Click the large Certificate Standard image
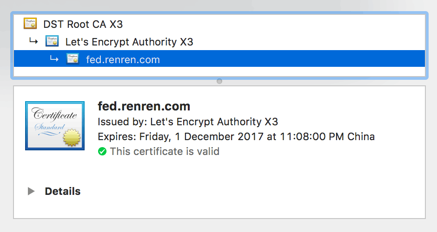This screenshot has width=437, height=232. pos(55,126)
